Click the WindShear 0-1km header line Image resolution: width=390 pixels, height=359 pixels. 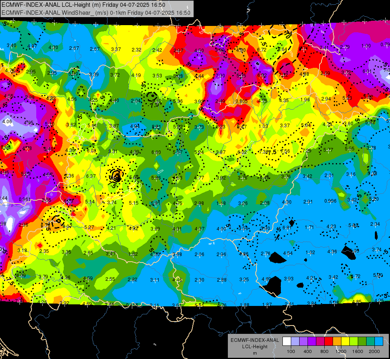(x=96, y=13)
